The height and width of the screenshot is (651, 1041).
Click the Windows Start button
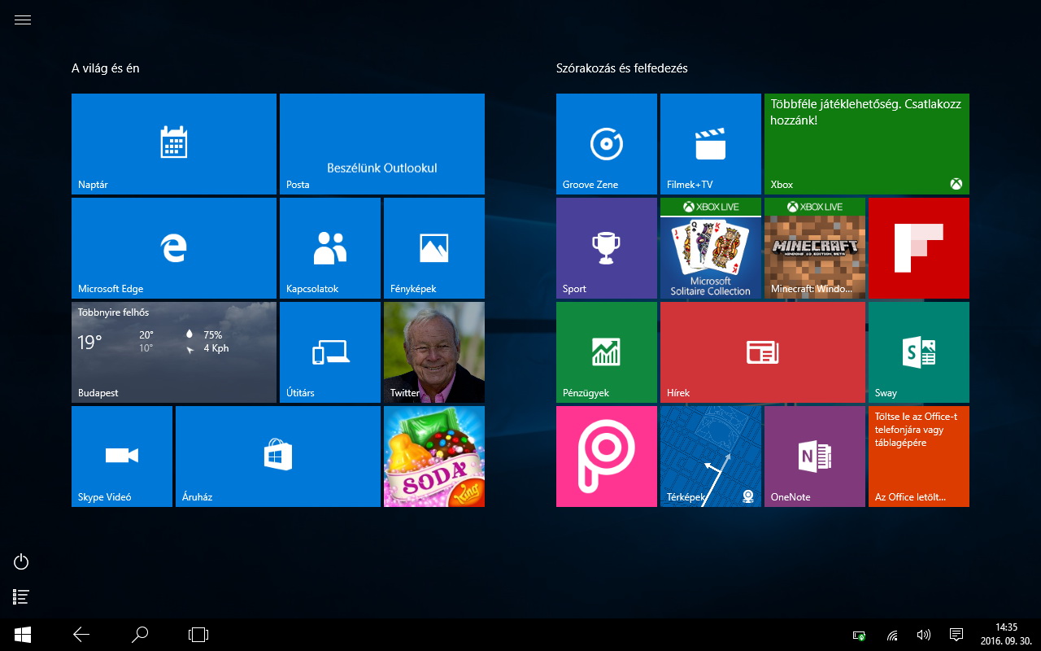point(23,635)
